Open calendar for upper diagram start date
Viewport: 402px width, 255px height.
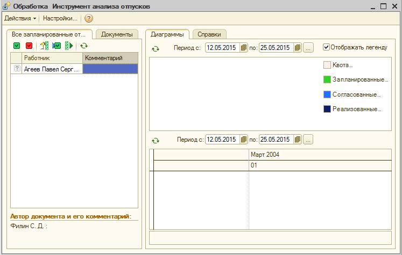coord(244,48)
